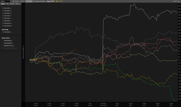Viewport: 181px width, 107px height.
Task: Click the green FQ2 2023 color dot
Action: [x=11, y=18]
